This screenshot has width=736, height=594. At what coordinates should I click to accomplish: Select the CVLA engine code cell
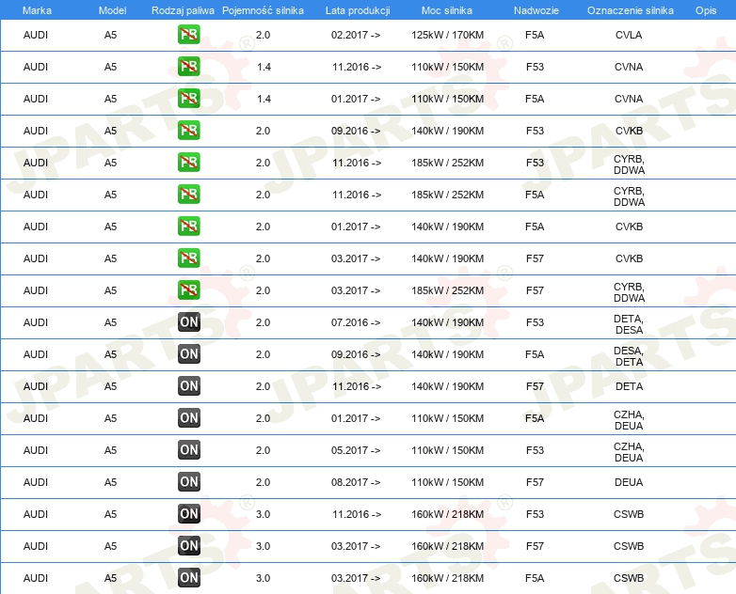(629, 35)
